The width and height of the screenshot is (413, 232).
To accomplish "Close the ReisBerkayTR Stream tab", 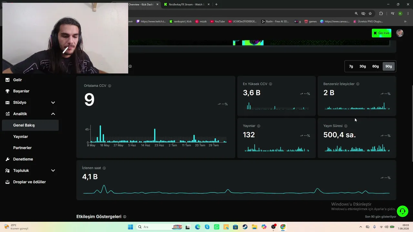I will 209,5.
